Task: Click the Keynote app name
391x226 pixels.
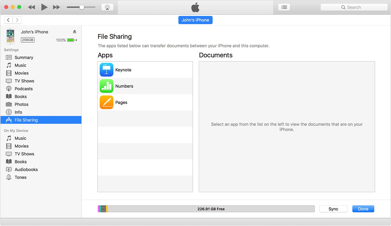Action: 123,70
